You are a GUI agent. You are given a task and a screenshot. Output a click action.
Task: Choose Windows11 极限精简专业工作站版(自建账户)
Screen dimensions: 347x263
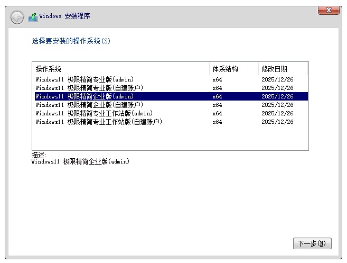99,122
